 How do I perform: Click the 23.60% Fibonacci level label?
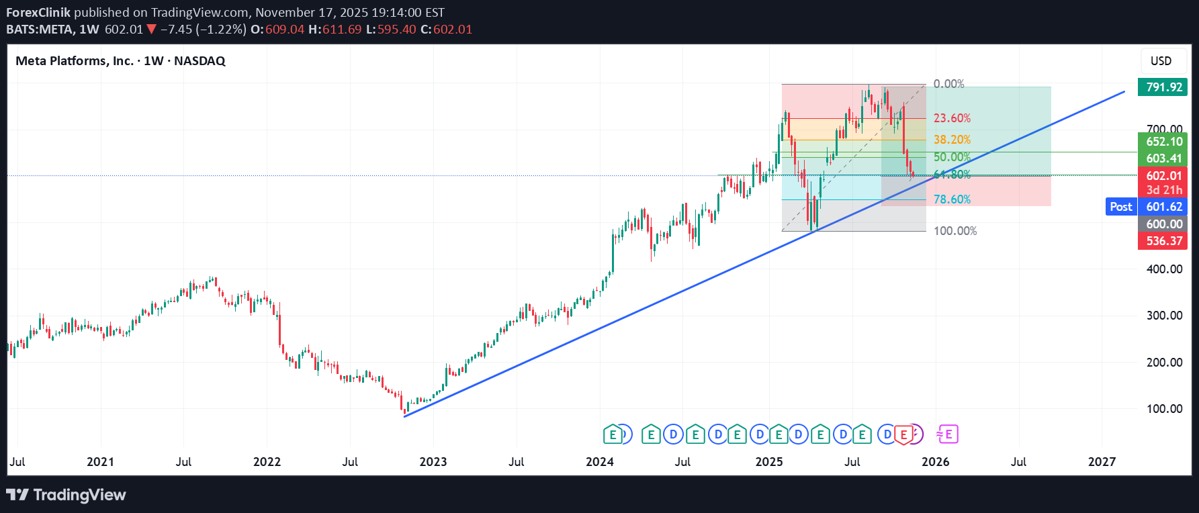point(952,118)
